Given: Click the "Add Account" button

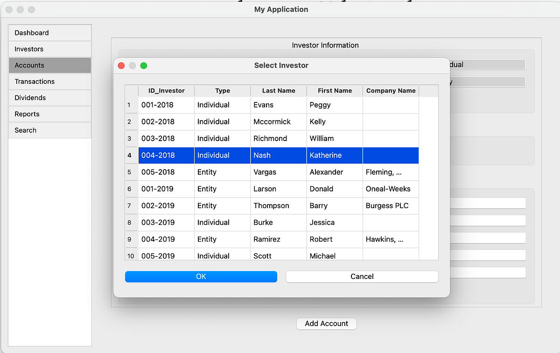Looking at the screenshot, I should [326, 323].
